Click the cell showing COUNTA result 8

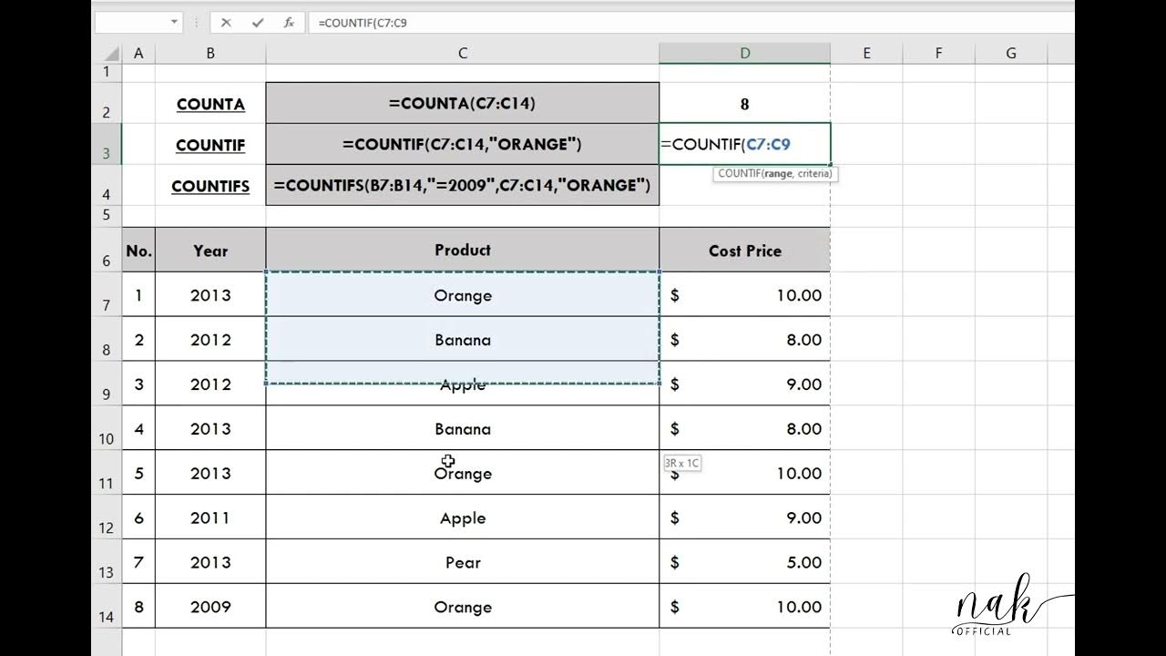point(744,105)
